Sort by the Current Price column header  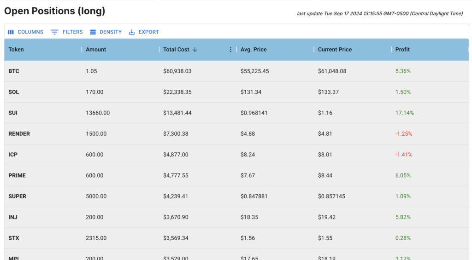click(335, 50)
